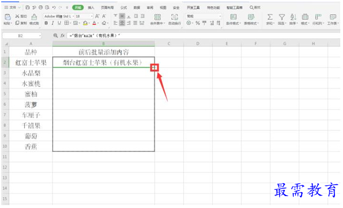Click the Search button in ribbon

tap(255, 7)
